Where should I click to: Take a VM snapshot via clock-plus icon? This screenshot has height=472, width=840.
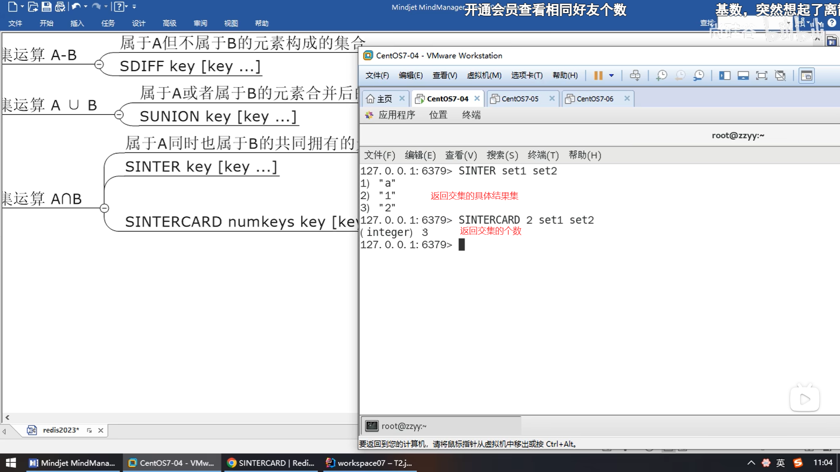(661, 76)
